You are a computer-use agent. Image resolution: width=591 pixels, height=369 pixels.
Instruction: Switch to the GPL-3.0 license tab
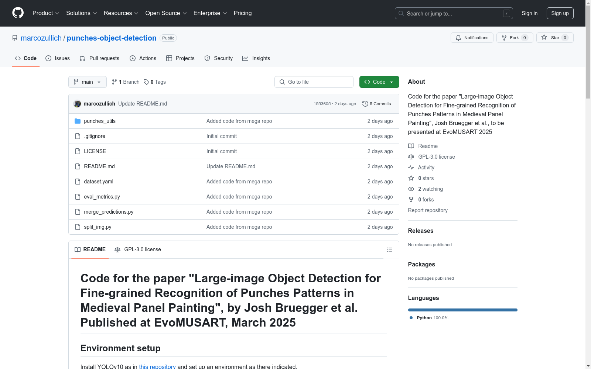(138, 249)
